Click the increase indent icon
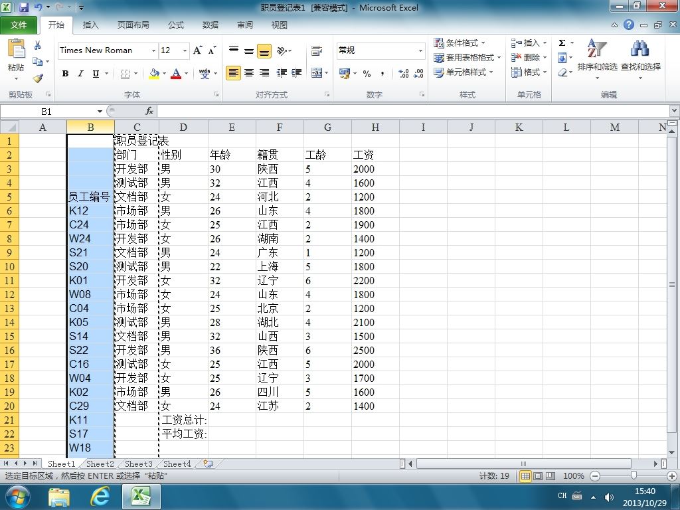Image resolution: width=680 pixels, height=510 pixels. [297, 73]
